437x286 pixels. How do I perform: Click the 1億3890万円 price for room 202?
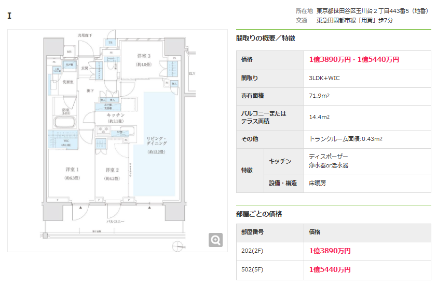pyautogui.click(x=330, y=251)
